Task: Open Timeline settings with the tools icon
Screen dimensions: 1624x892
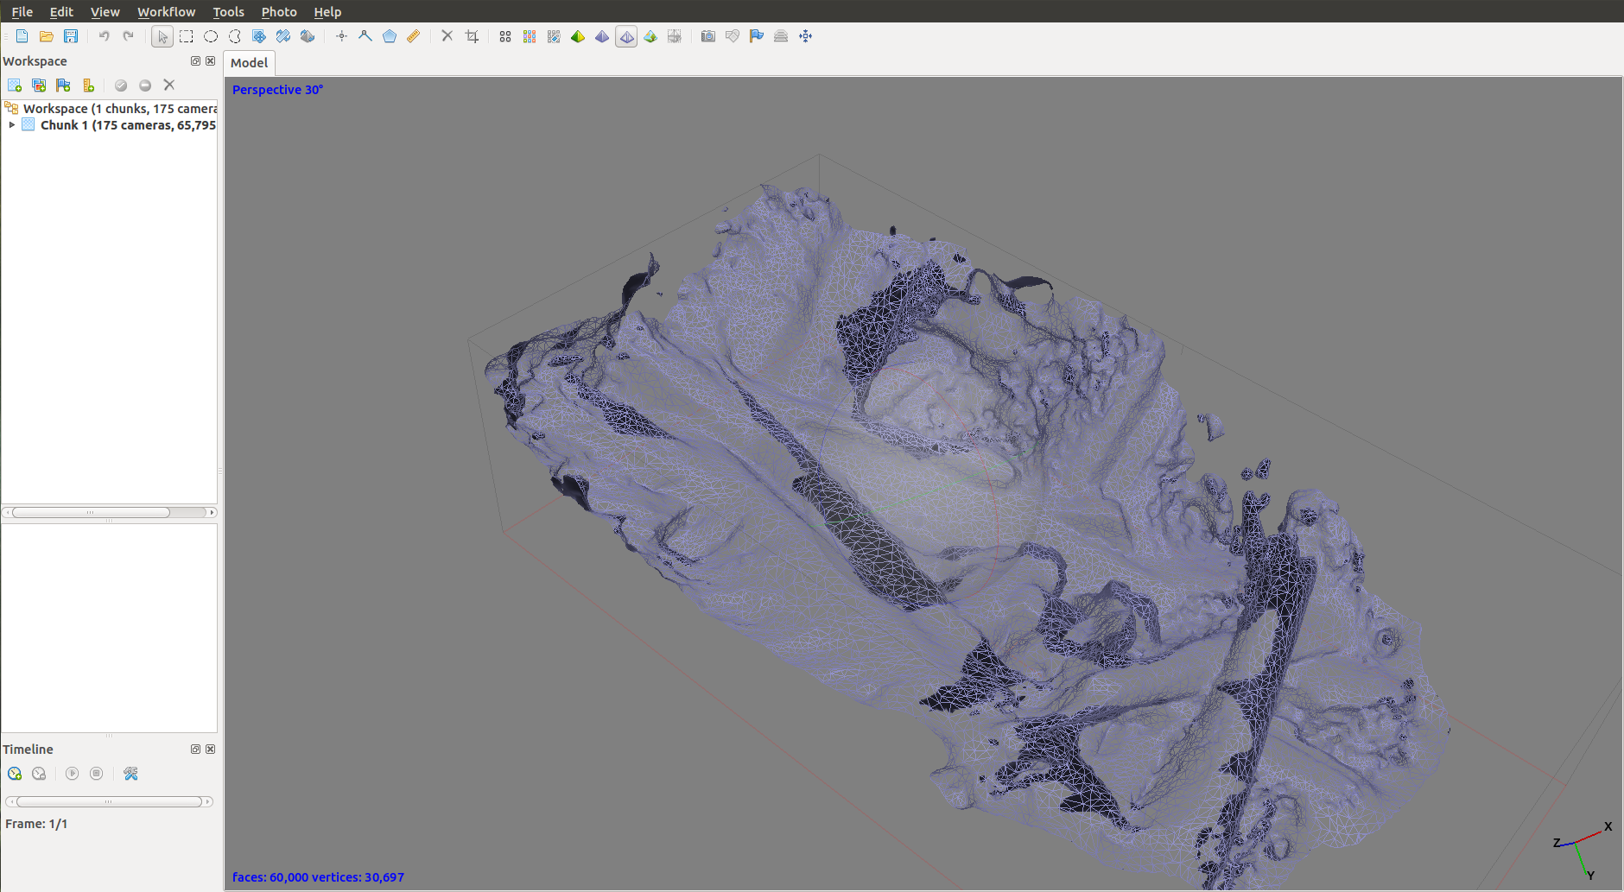Action: tap(131, 774)
